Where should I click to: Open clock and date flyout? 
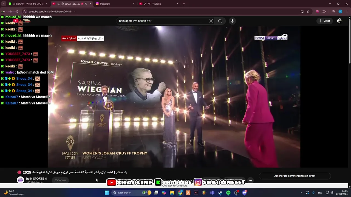tap(342, 193)
